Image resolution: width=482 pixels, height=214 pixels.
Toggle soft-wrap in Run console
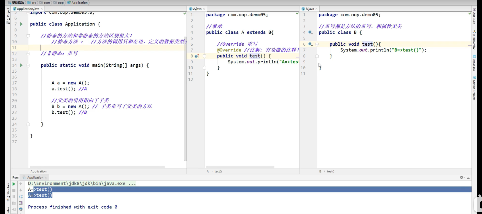tap(21, 196)
